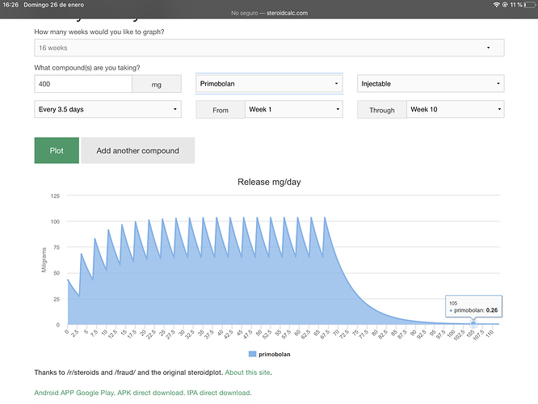Screen dimensions: 538x404
Task: Tap the rotation lock status icon
Action: coord(505,5)
